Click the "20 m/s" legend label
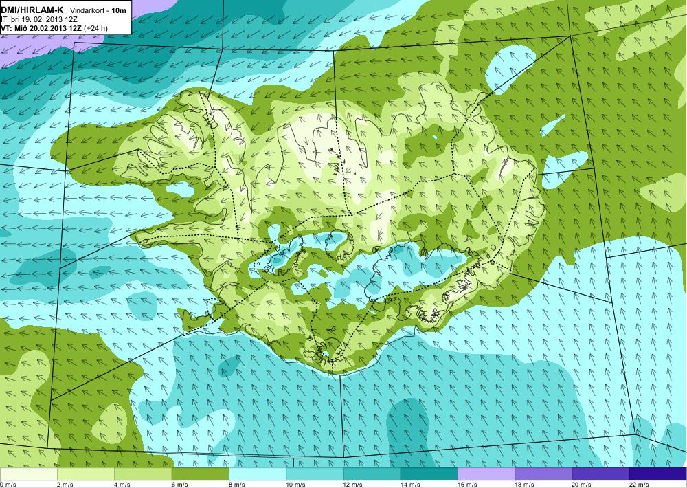This screenshot has width=687, height=488. [x=582, y=485]
